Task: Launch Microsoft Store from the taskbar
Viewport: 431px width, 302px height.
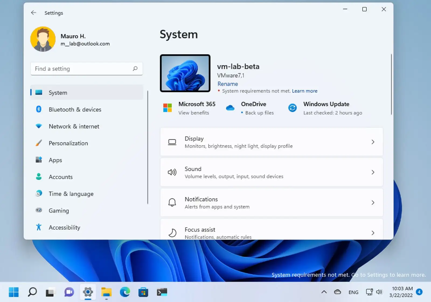Action: click(x=143, y=292)
